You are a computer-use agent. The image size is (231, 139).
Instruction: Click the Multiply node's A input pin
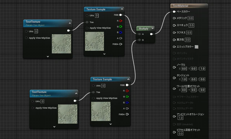point(139,34)
